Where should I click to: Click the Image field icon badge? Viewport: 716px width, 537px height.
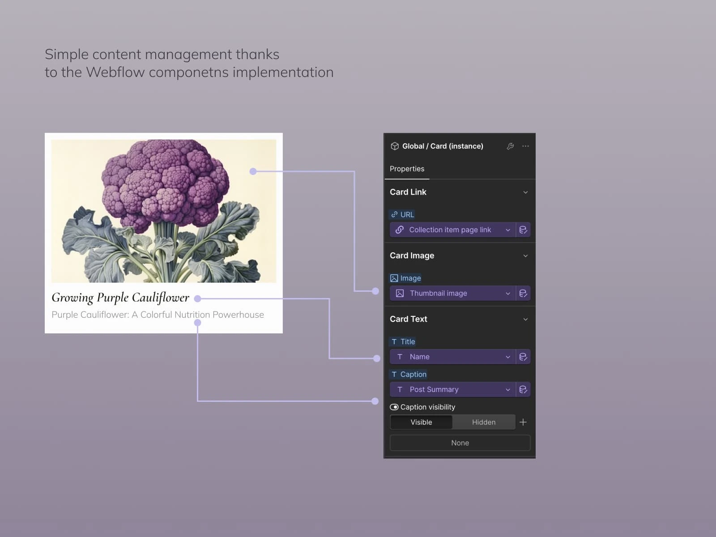tap(394, 278)
